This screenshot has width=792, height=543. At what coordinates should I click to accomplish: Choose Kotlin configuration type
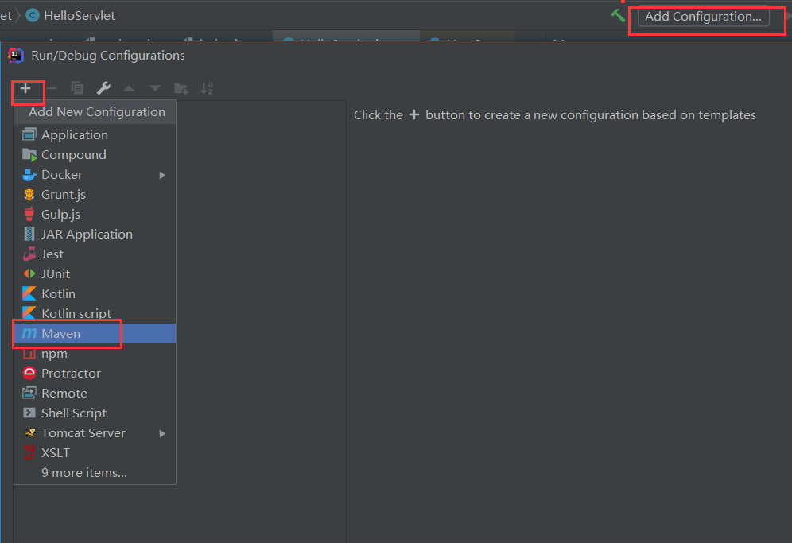[95, 294]
